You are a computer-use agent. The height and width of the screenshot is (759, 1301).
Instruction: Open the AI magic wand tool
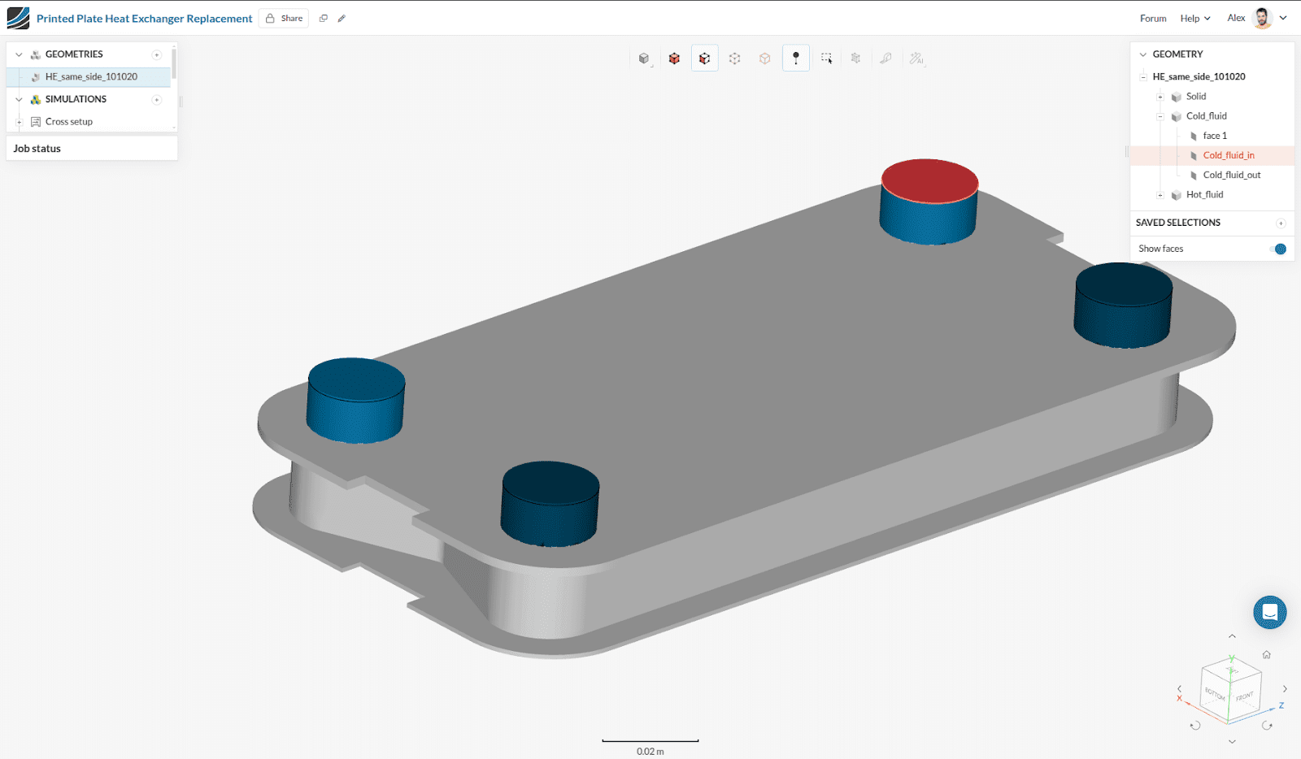tap(916, 59)
